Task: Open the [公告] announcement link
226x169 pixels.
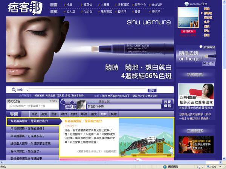Action: click(x=27, y=106)
